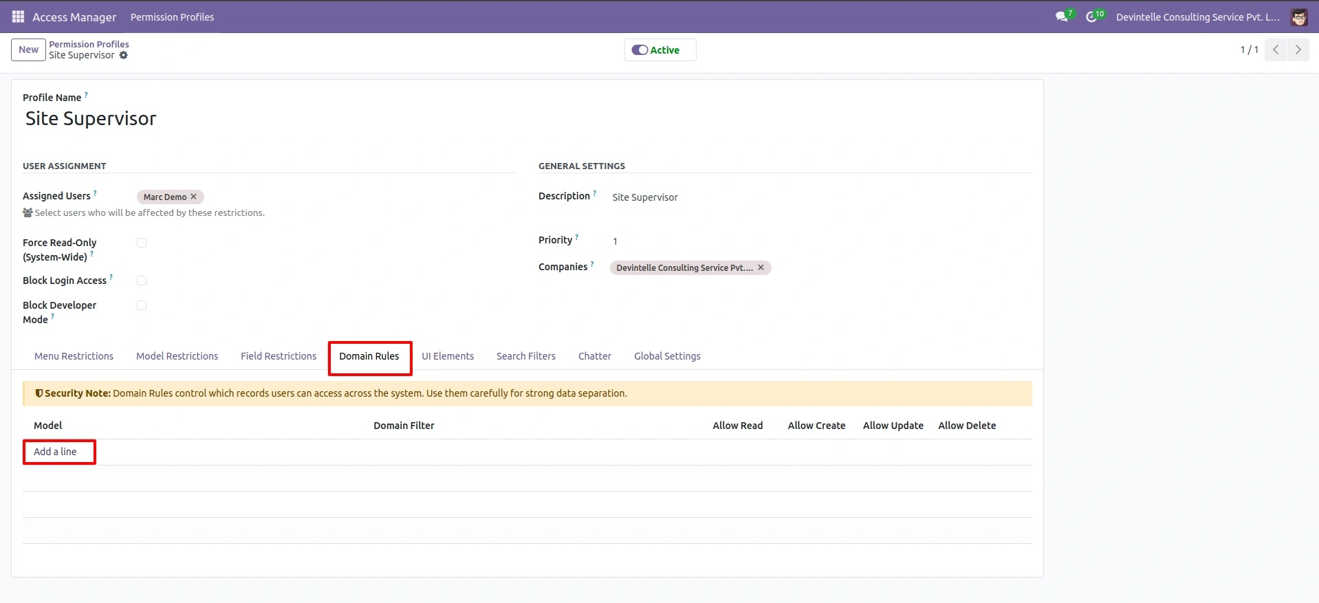
Task: Go to the previous record arrow
Action: (1276, 50)
